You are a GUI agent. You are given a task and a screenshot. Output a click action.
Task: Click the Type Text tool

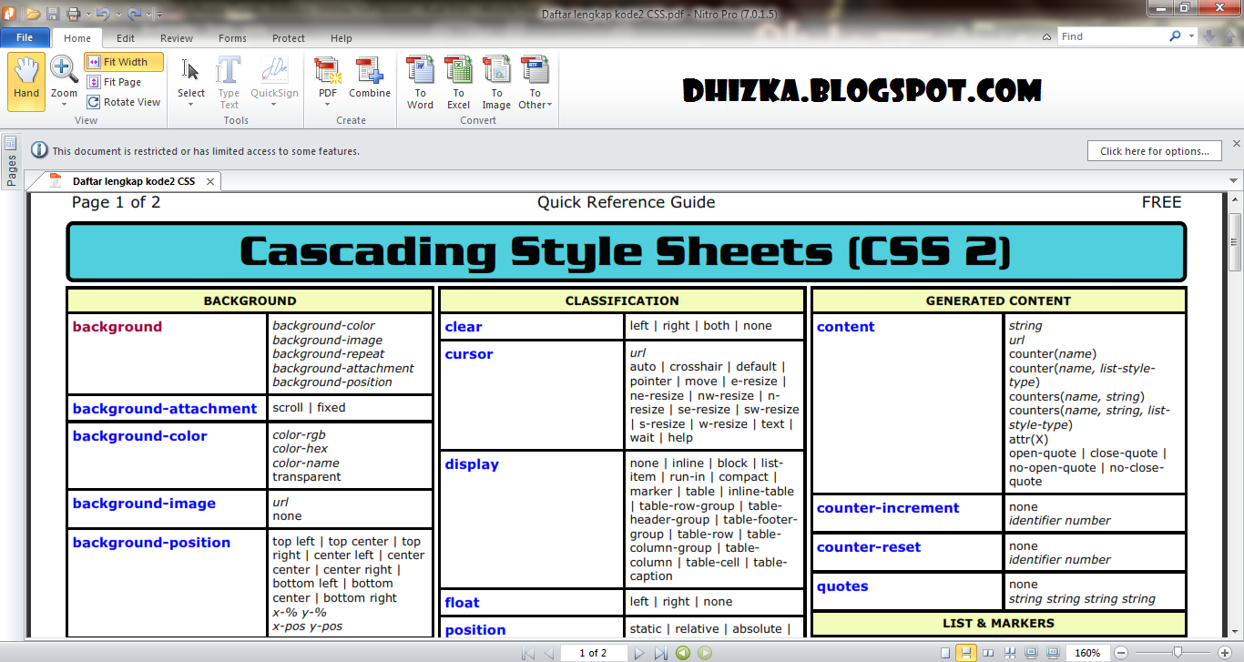click(x=229, y=82)
